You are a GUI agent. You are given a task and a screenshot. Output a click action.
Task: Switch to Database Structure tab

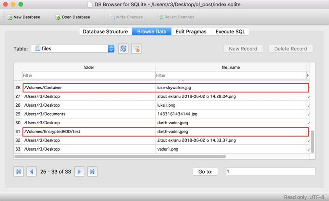[x=105, y=31]
